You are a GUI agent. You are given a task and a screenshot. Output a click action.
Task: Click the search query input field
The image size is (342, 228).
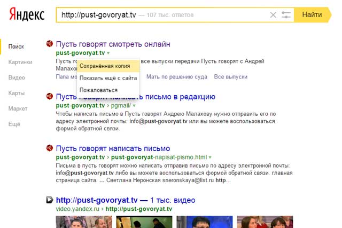[x=160, y=15]
